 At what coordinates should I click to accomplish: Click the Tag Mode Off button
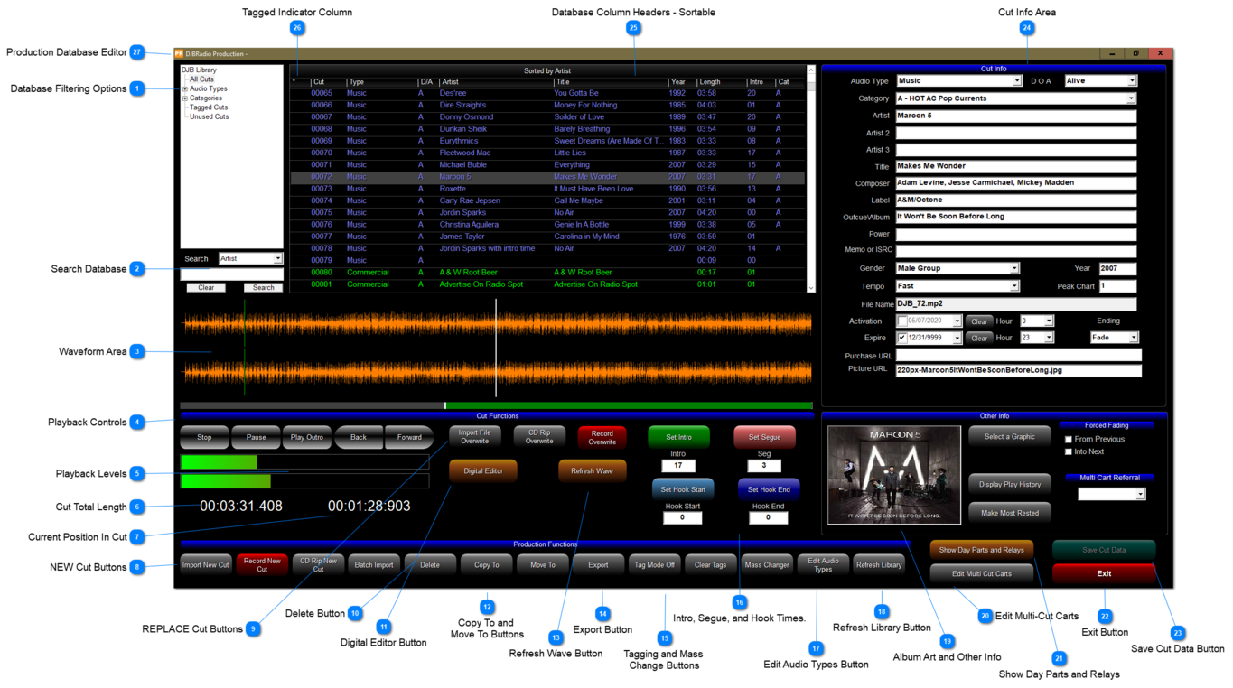point(654,565)
